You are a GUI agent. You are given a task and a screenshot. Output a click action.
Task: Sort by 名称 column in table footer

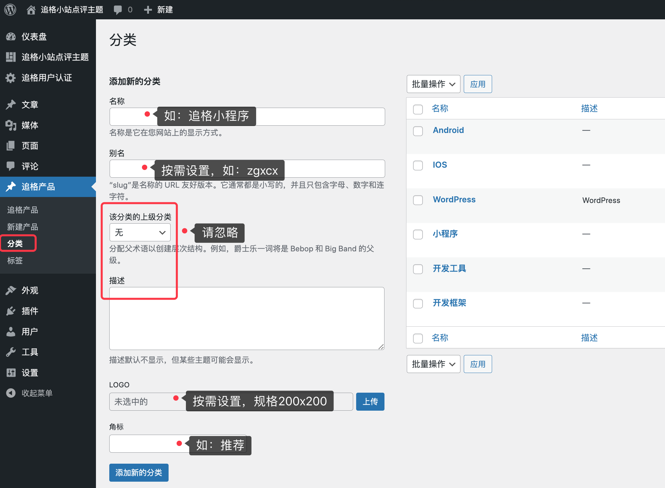(x=440, y=338)
